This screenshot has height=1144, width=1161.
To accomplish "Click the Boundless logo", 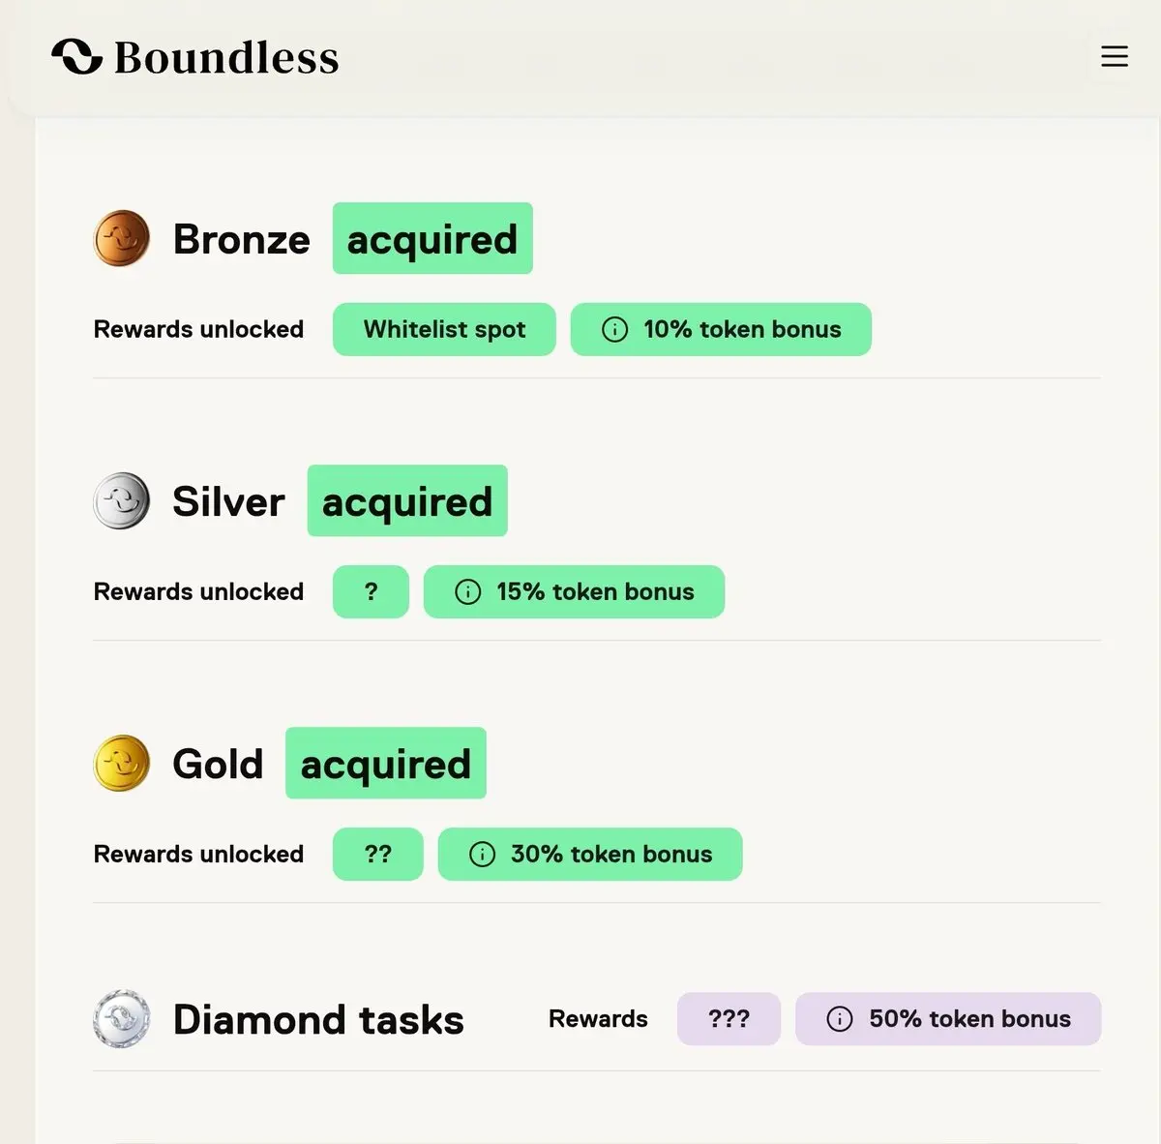I will [195, 57].
